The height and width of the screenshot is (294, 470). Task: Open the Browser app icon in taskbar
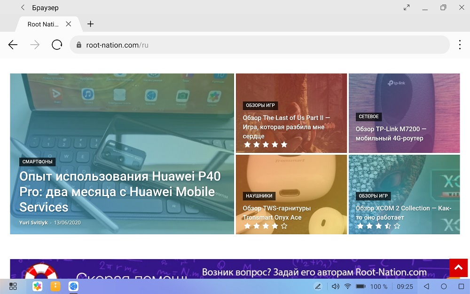pos(73,286)
